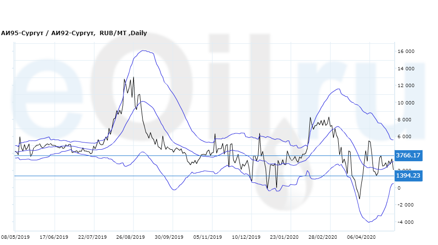Viewport: 438px width, 245px height.
Task: Click the 10/12/2019 date label
Action: (247, 237)
